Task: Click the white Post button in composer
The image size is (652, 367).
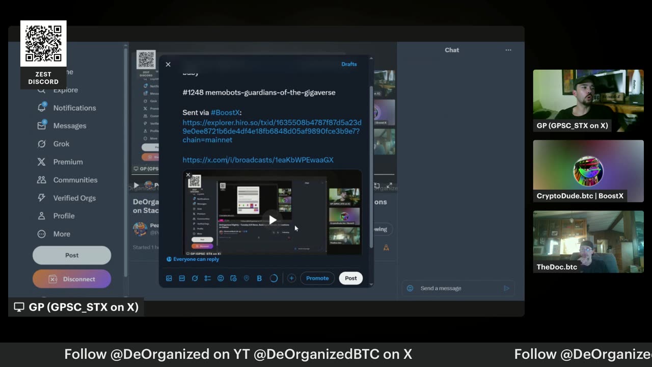Action: [351, 278]
